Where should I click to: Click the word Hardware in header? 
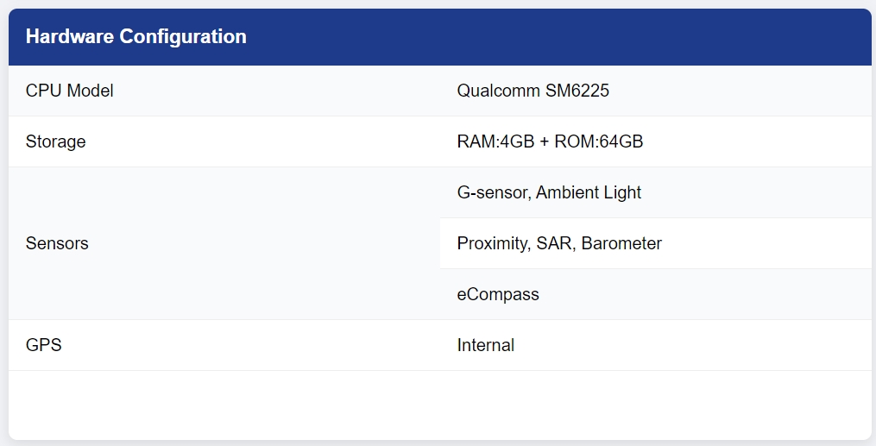tap(70, 37)
